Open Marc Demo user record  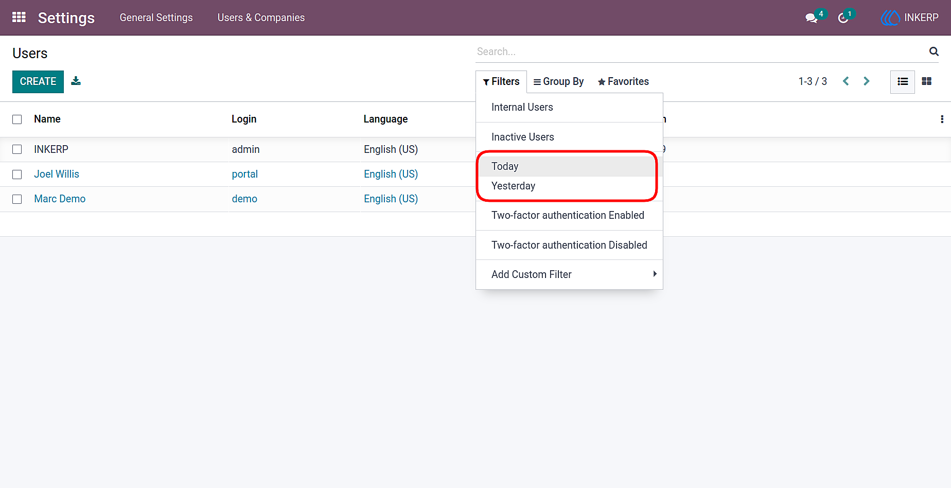coord(60,199)
